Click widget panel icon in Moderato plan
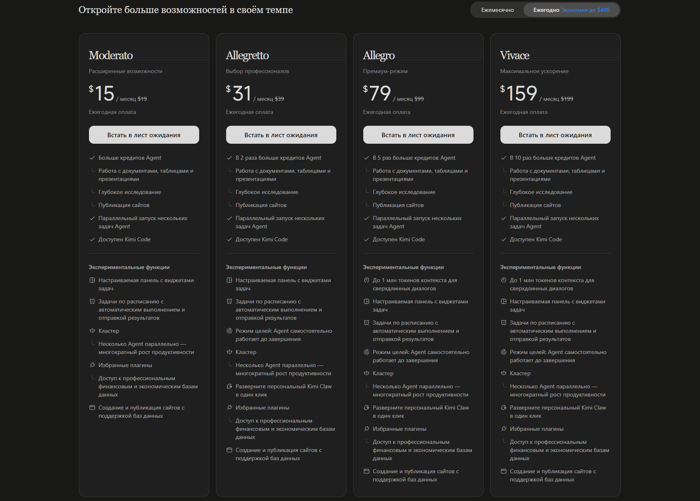700x501 pixels. click(92, 280)
